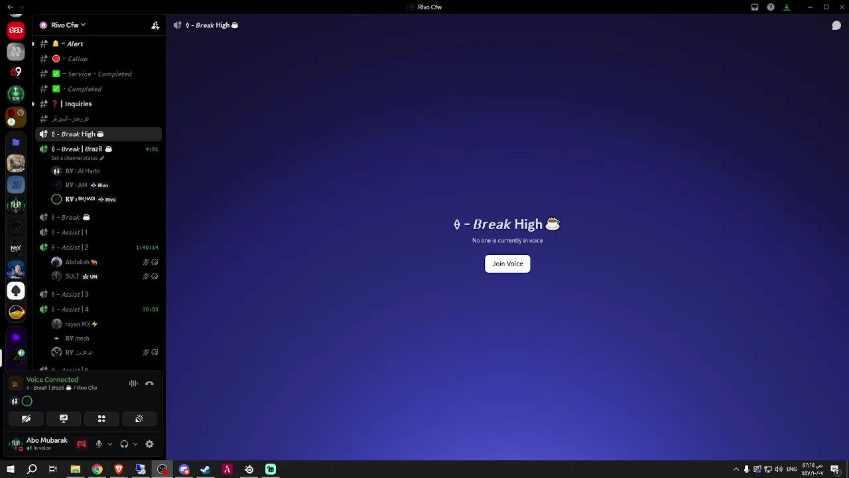Open Brave browser from the taskbar

[119, 469]
